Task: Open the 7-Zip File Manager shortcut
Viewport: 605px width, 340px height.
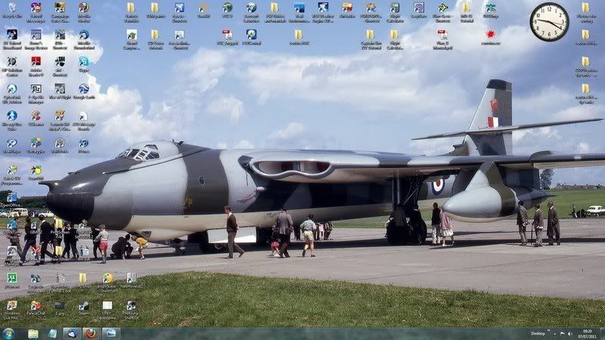Action: click(36, 94)
